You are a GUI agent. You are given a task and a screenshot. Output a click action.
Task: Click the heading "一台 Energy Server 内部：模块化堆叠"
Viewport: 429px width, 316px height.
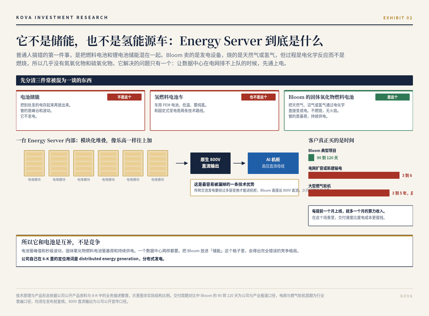coord(84,140)
